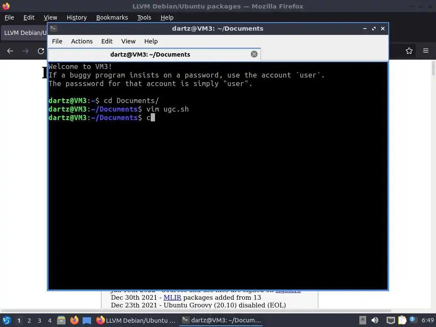Reload the Firefox page

coord(41,51)
